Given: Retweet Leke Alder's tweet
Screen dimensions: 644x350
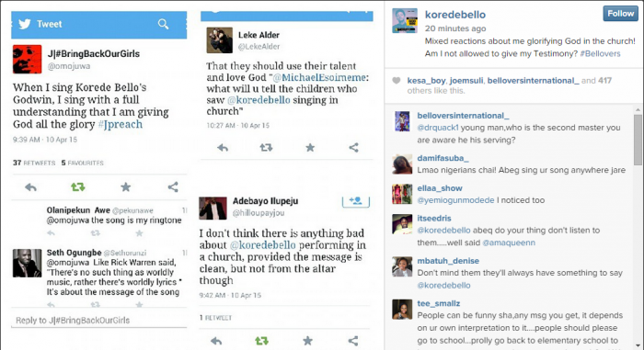Looking at the screenshot, I should pyautogui.click(x=266, y=147).
